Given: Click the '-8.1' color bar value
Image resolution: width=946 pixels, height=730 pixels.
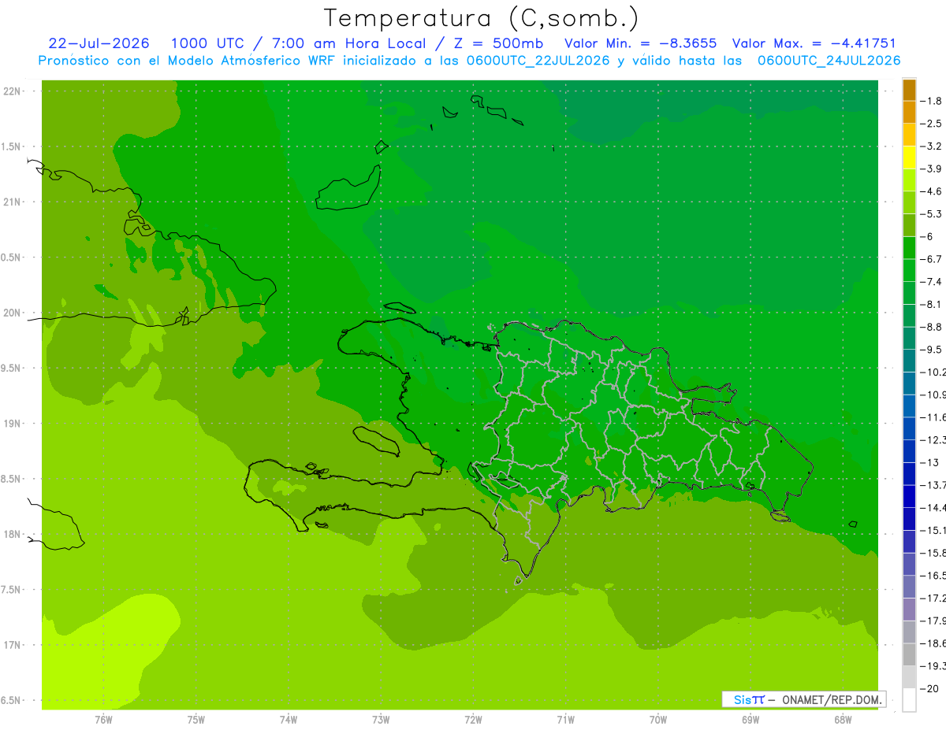Looking at the screenshot, I should (x=932, y=304).
